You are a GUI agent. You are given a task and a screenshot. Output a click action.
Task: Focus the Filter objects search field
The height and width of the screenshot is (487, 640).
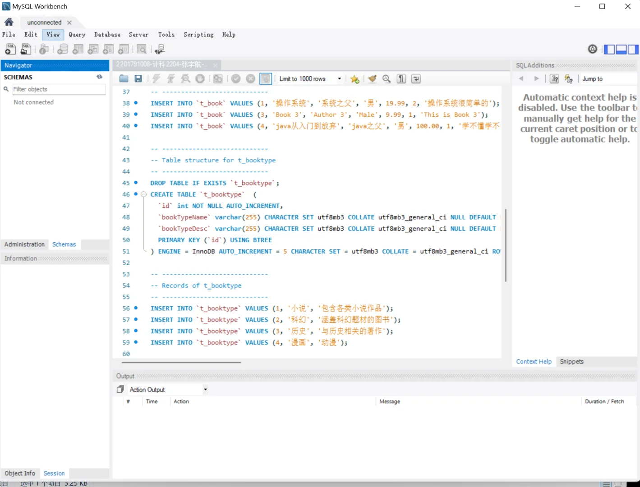[58, 89]
